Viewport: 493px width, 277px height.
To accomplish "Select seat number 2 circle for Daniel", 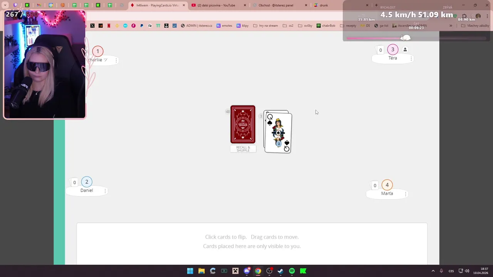I will coord(87,182).
